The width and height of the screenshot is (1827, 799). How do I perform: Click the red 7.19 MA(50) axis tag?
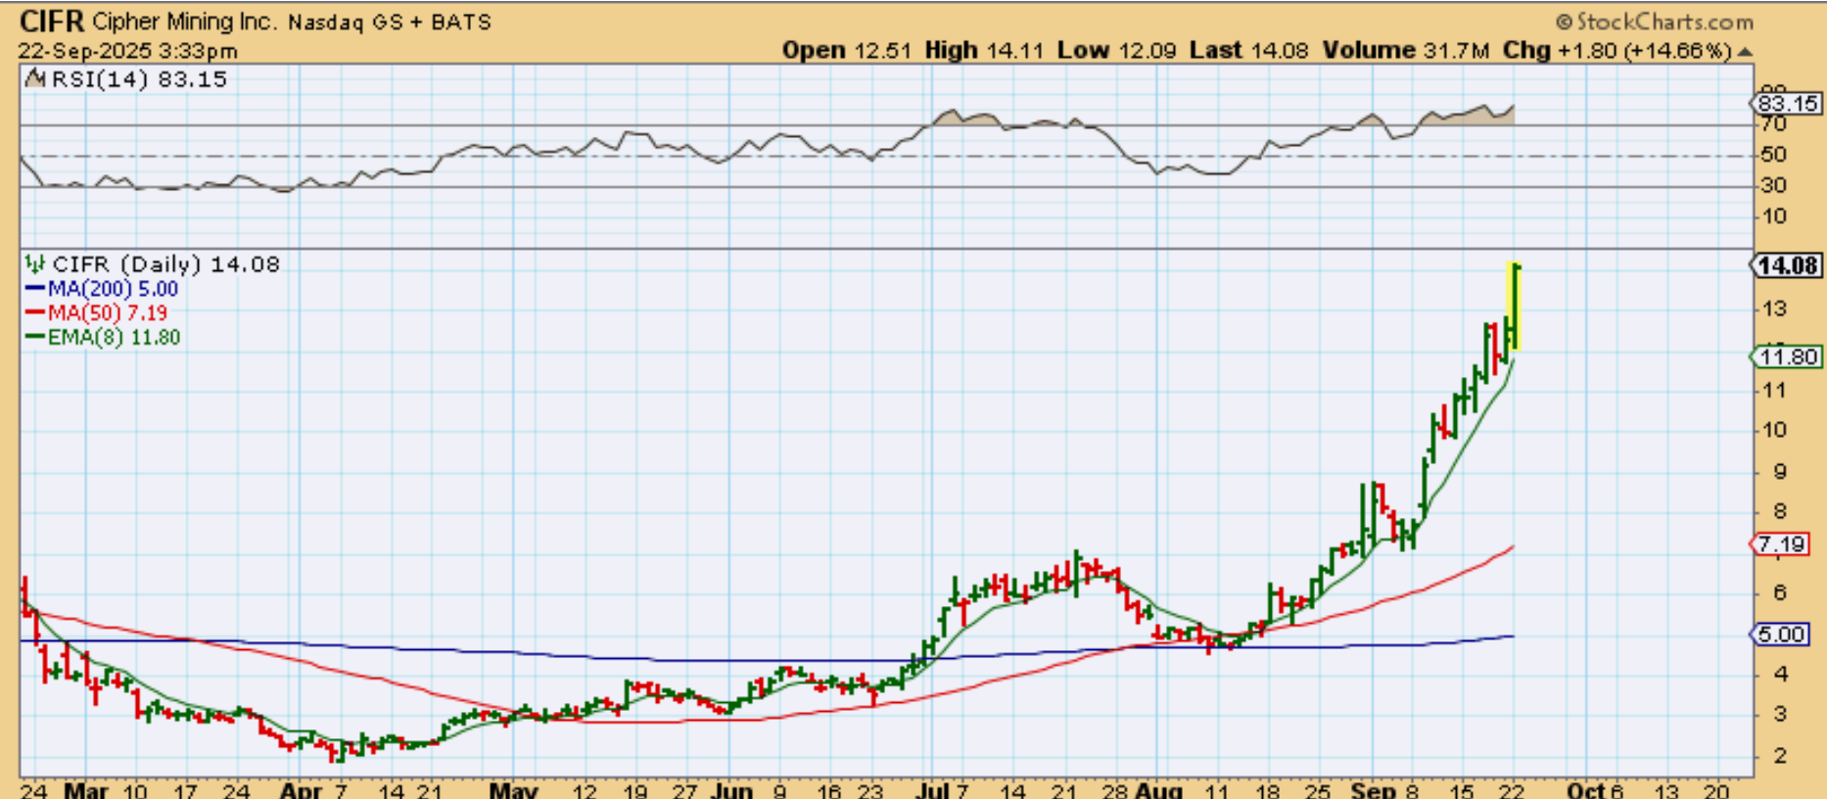click(x=1780, y=544)
